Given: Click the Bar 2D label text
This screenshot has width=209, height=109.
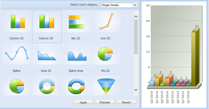Looking at the screenshot, I should pyautogui.click(x=76, y=38).
